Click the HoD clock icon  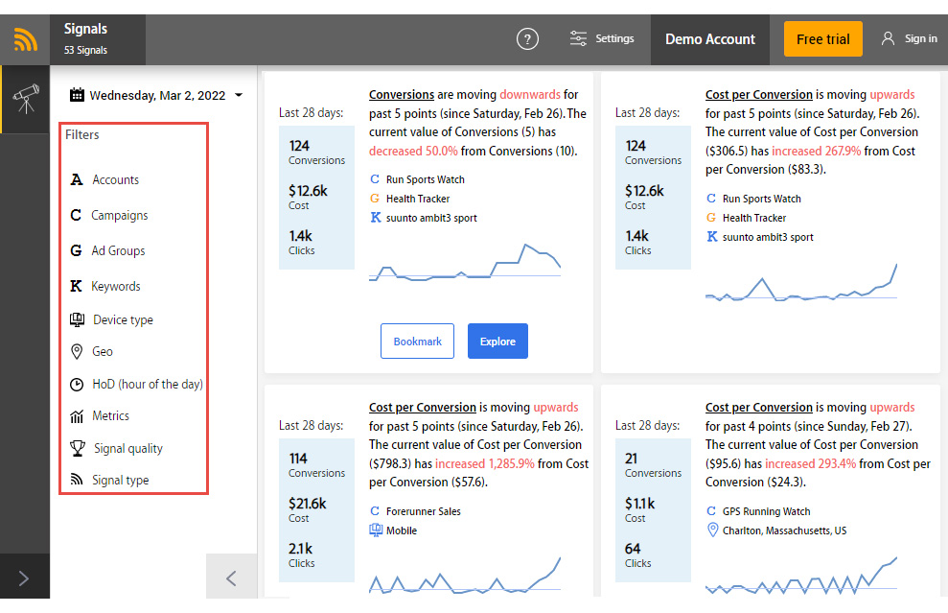point(77,384)
